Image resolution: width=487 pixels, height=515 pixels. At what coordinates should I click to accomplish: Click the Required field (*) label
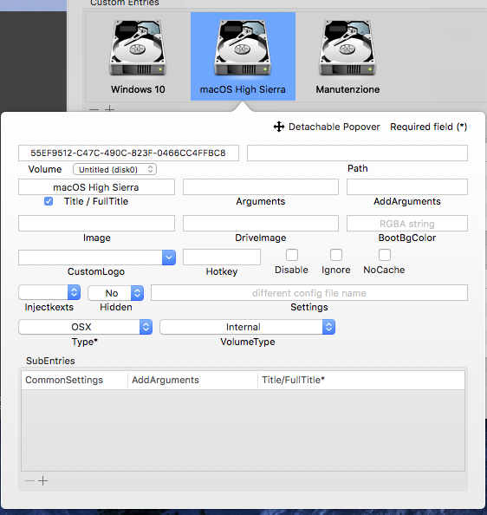point(428,127)
